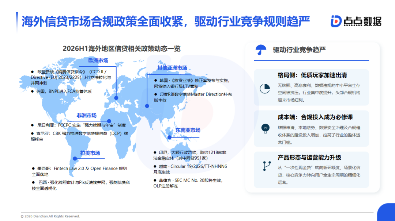
Task: Click the Europe map marker dot
Action: click(116, 98)
